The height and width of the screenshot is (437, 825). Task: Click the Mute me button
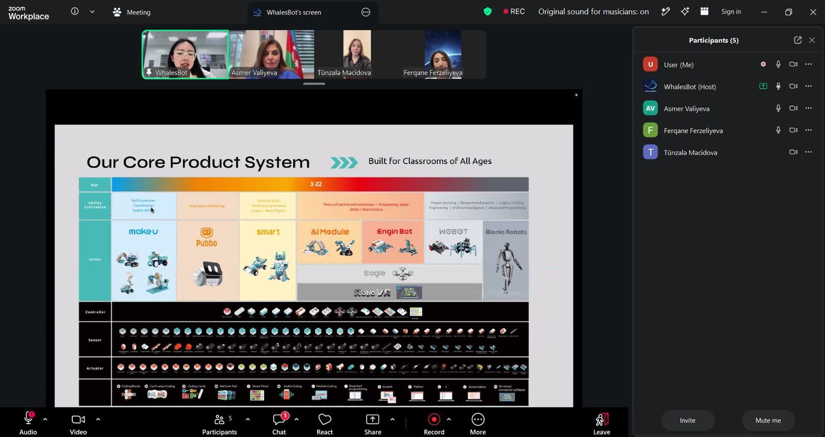click(x=768, y=420)
